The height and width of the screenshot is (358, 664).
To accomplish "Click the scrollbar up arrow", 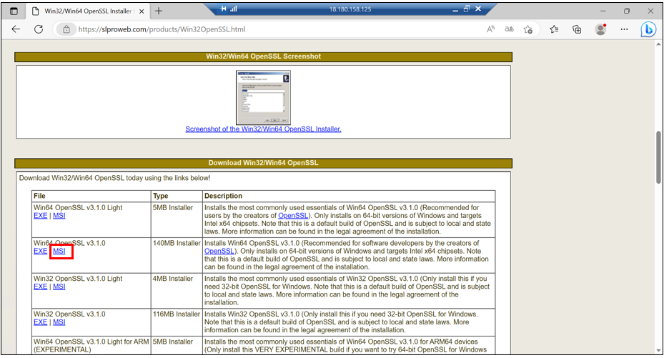I will (658, 44).
